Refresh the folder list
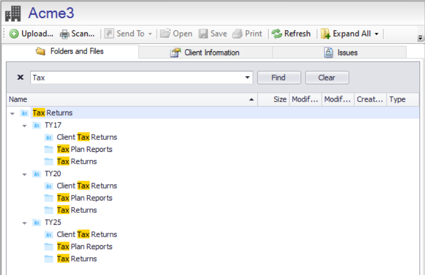This screenshot has height=275, width=425. (x=291, y=33)
